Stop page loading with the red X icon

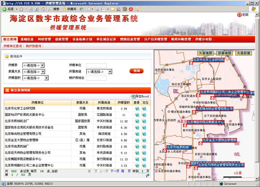pyautogui.click(x=31, y=9)
